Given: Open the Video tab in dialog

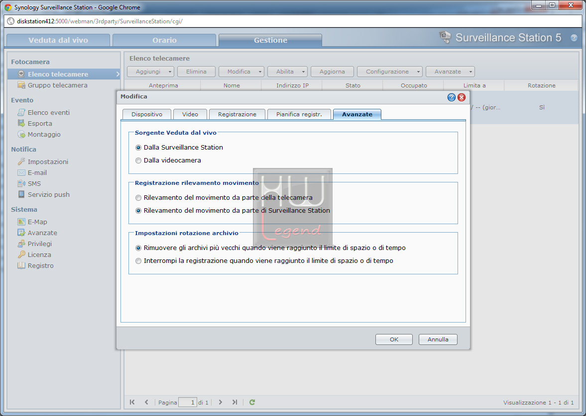Looking at the screenshot, I should point(190,114).
